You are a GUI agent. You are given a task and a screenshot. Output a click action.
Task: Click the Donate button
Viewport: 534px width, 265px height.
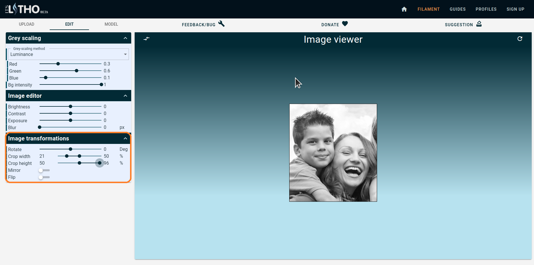[334, 25]
